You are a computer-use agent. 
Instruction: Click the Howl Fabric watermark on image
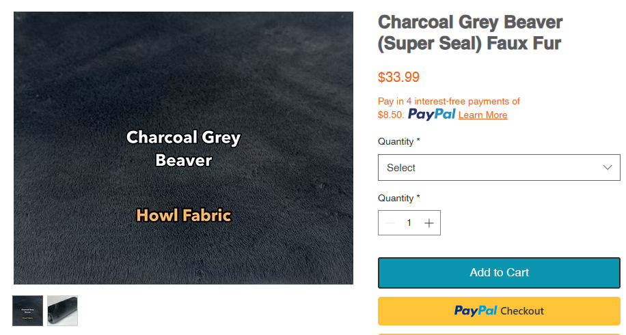pos(184,216)
